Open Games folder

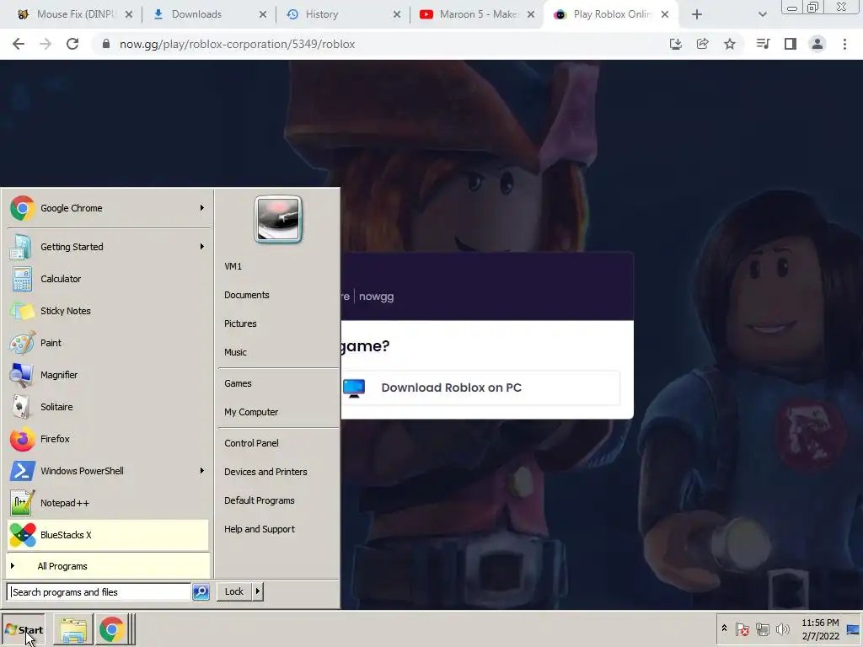(238, 383)
